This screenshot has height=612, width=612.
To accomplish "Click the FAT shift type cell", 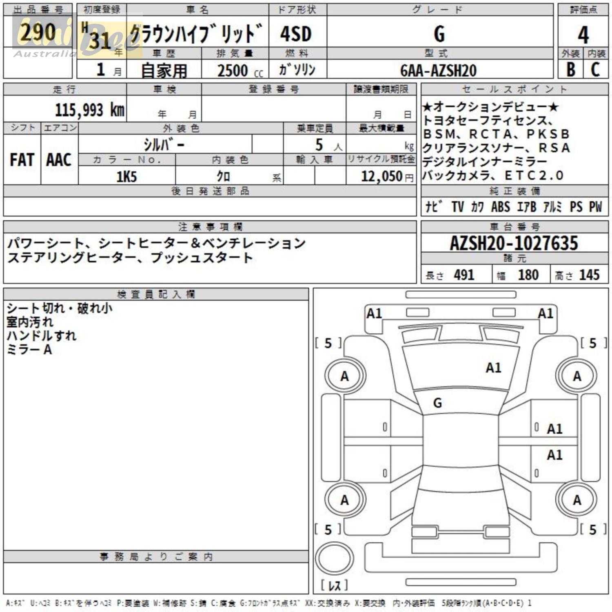I will (22, 160).
